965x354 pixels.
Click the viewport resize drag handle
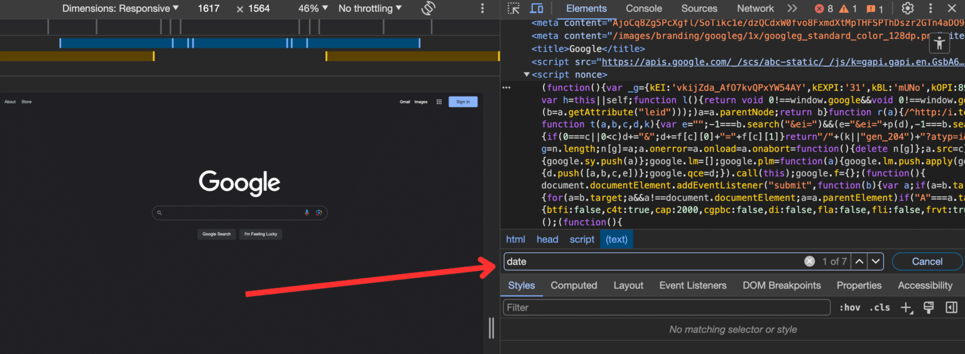pyautogui.click(x=491, y=328)
